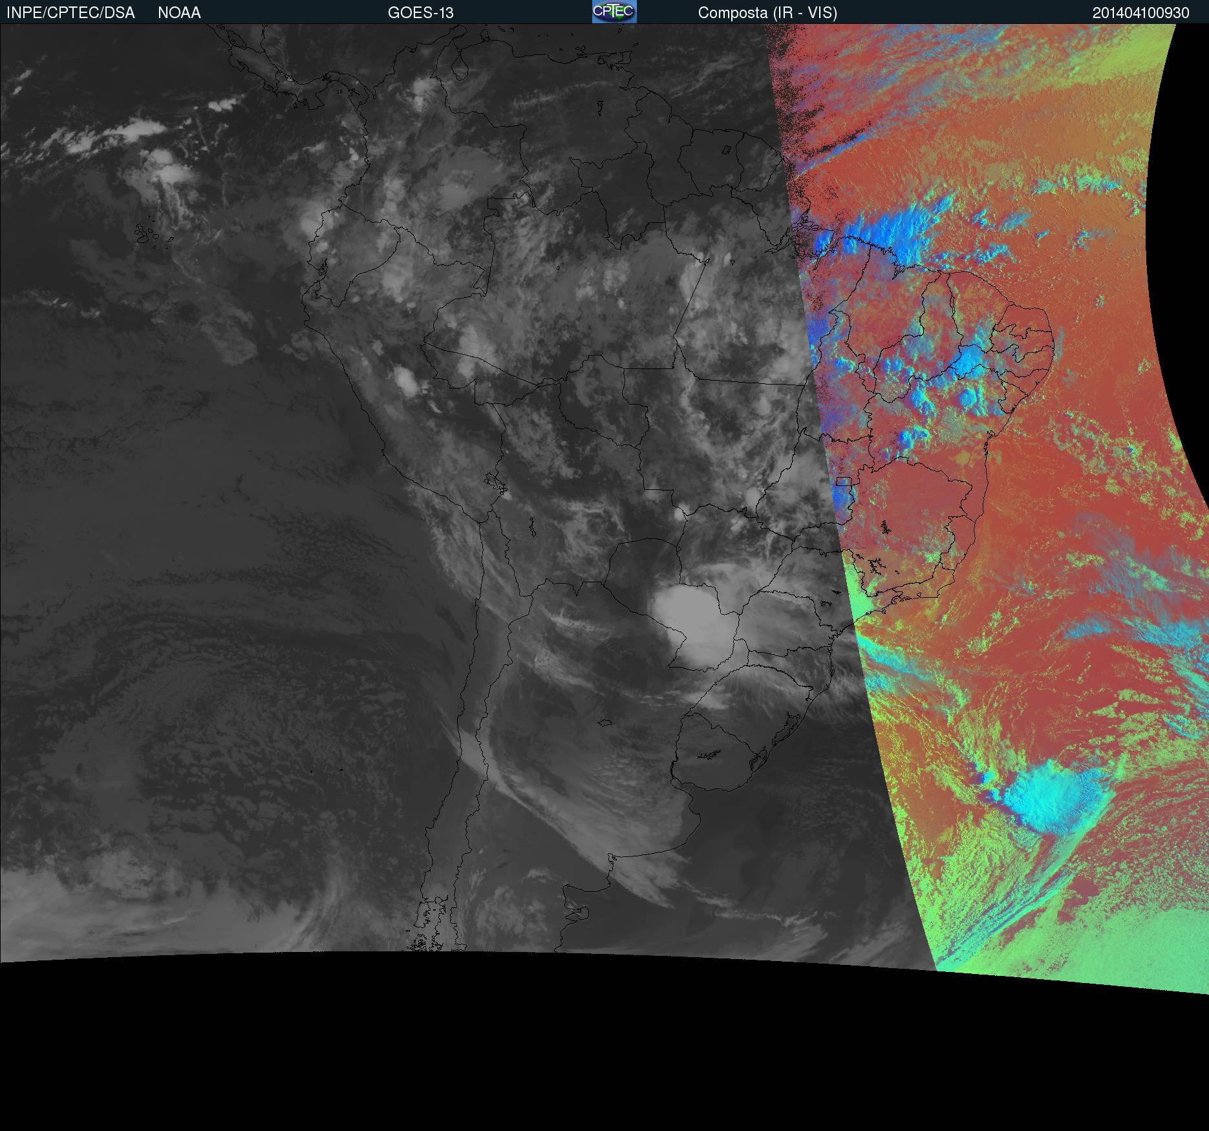The width and height of the screenshot is (1209, 1131).
Task: Click the Composta (IR - VIS) title
Action: [767, 13]
